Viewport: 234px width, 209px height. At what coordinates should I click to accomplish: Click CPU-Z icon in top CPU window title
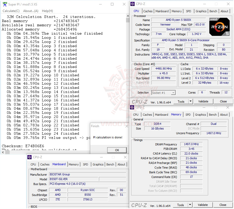click(x=133, y=4)
